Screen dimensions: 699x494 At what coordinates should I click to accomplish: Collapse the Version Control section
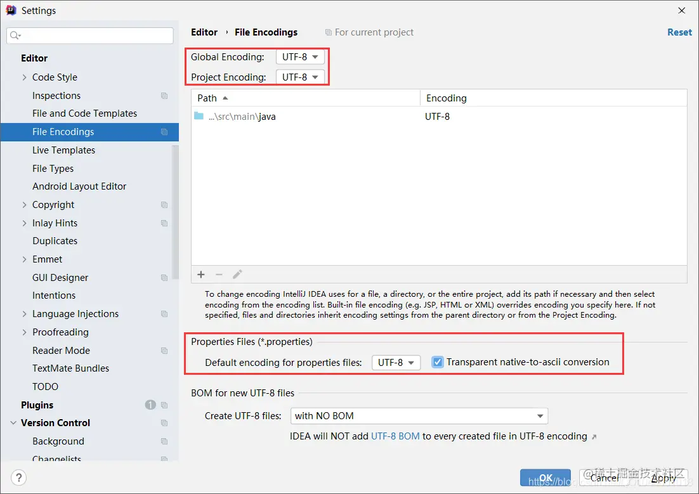(x=13, y=423)
